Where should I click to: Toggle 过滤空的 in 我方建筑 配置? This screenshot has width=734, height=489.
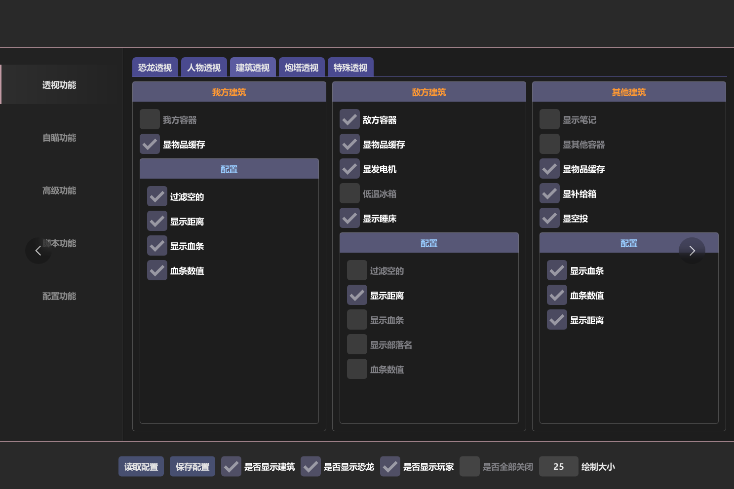tap(157, 196)
